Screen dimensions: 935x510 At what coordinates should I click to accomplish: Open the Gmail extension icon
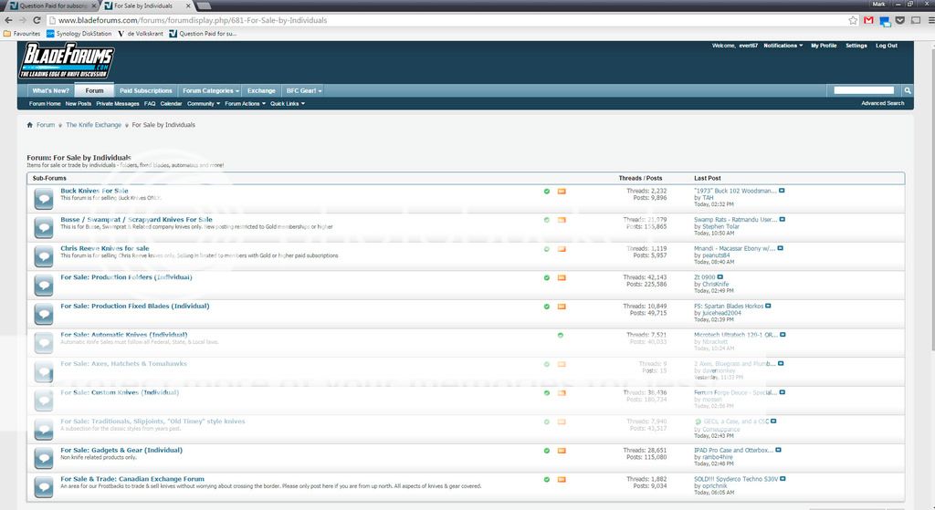[868, 20]
